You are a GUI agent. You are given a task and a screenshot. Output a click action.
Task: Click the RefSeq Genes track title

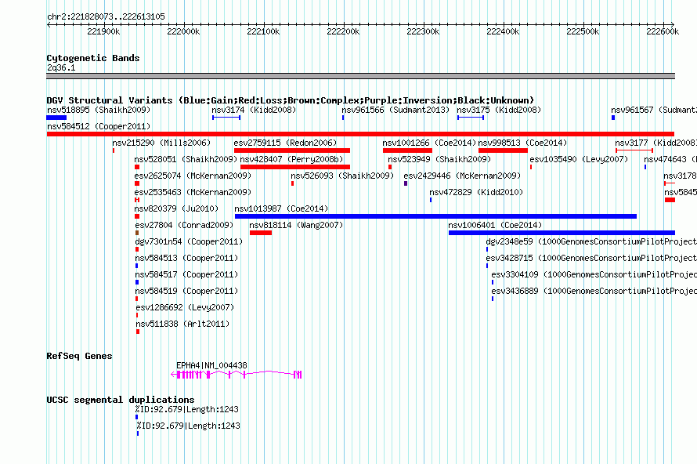[x=79, y=356]
